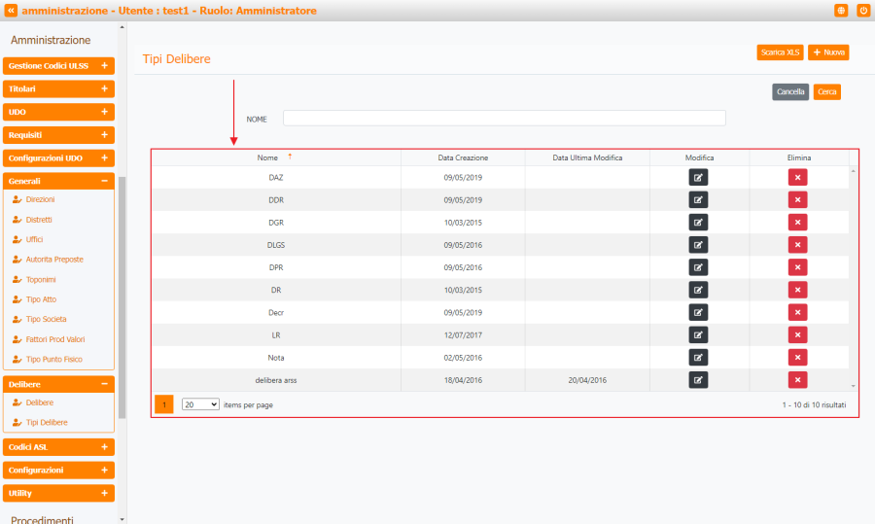Click the edit icon for DAZ row
The image size is (875, 524).
(698, 177)
